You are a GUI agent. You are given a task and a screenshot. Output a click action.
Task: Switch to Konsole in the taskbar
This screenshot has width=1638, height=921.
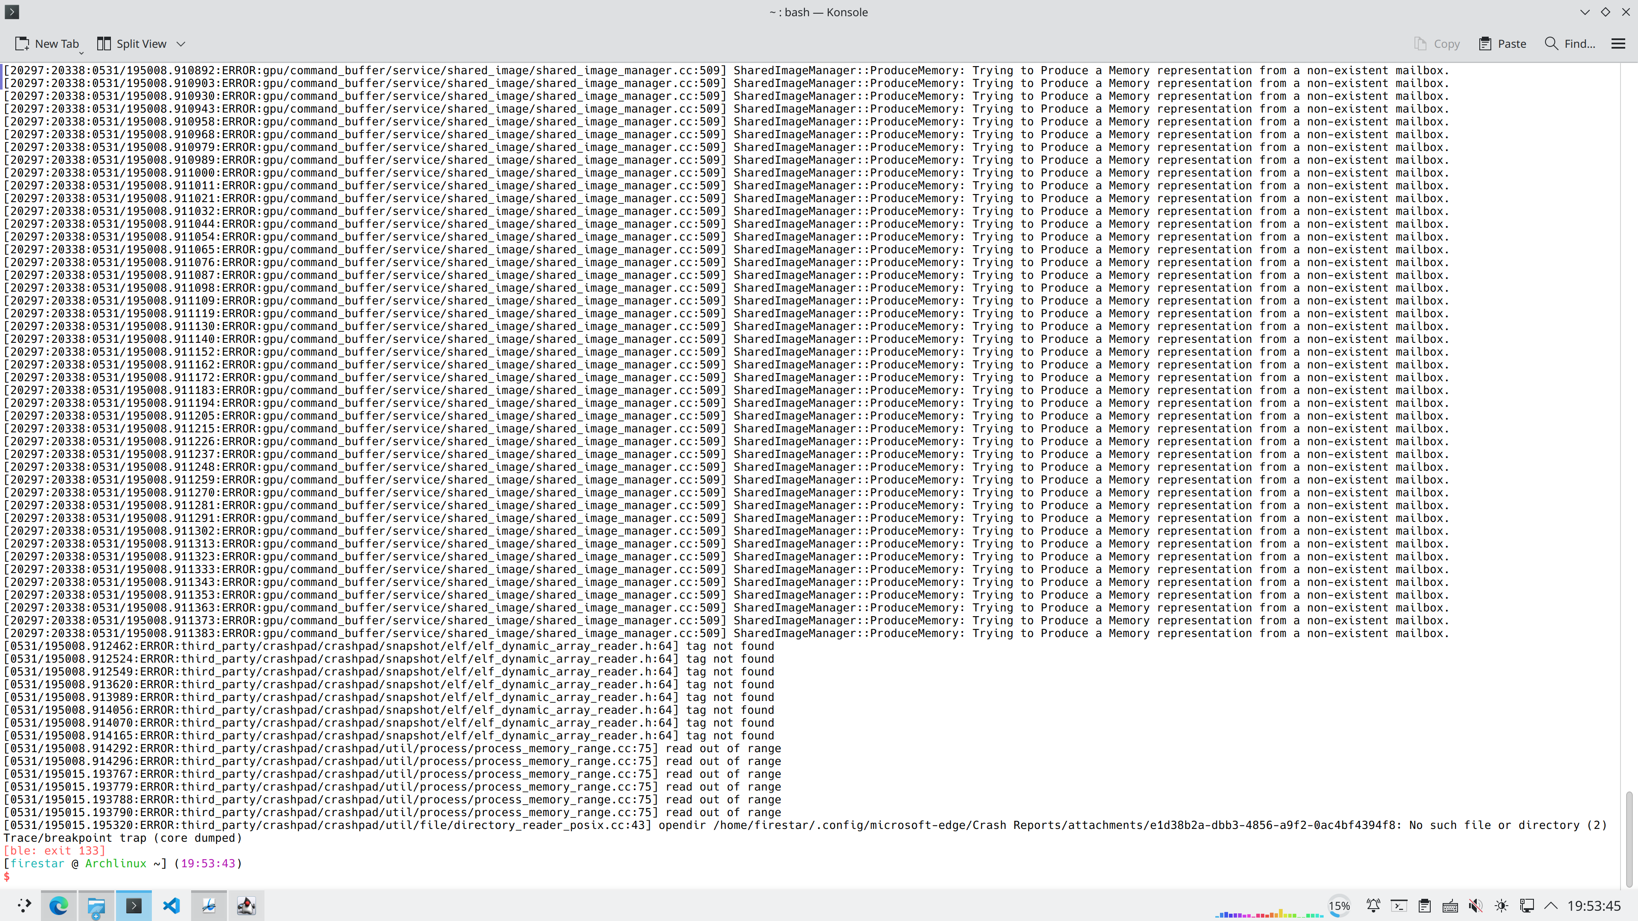[x=134, y=906]
